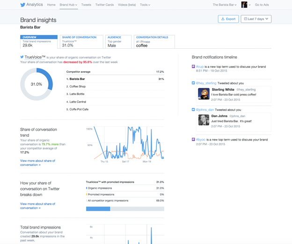Viewport: 292px width, 244px height.
Task: Click the 31.0% donut chart
Action: pos(36,84)
